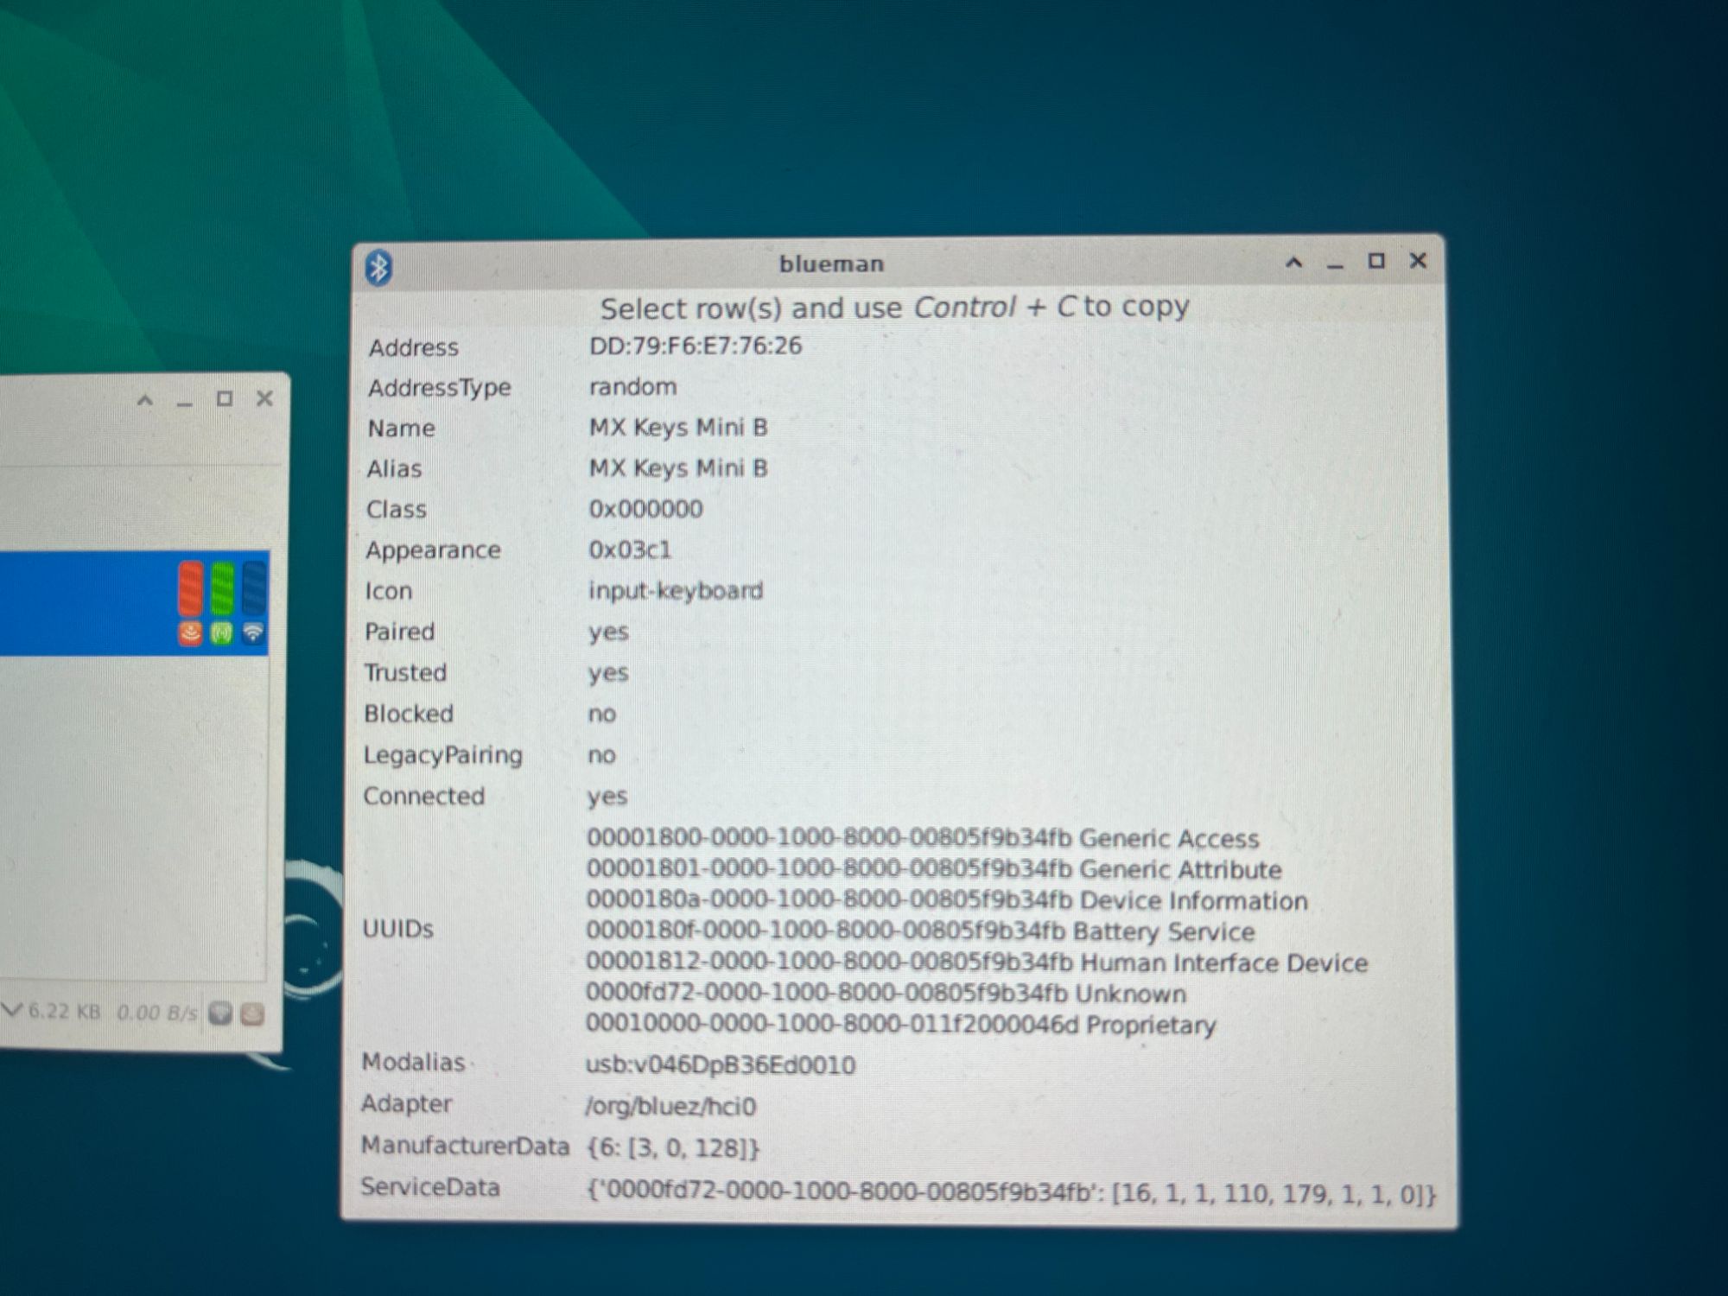This screenshot has width=1728, height=1296.
Task: Click the "Alias" row label
Action: pyautogui.click(x=394, y=469)
